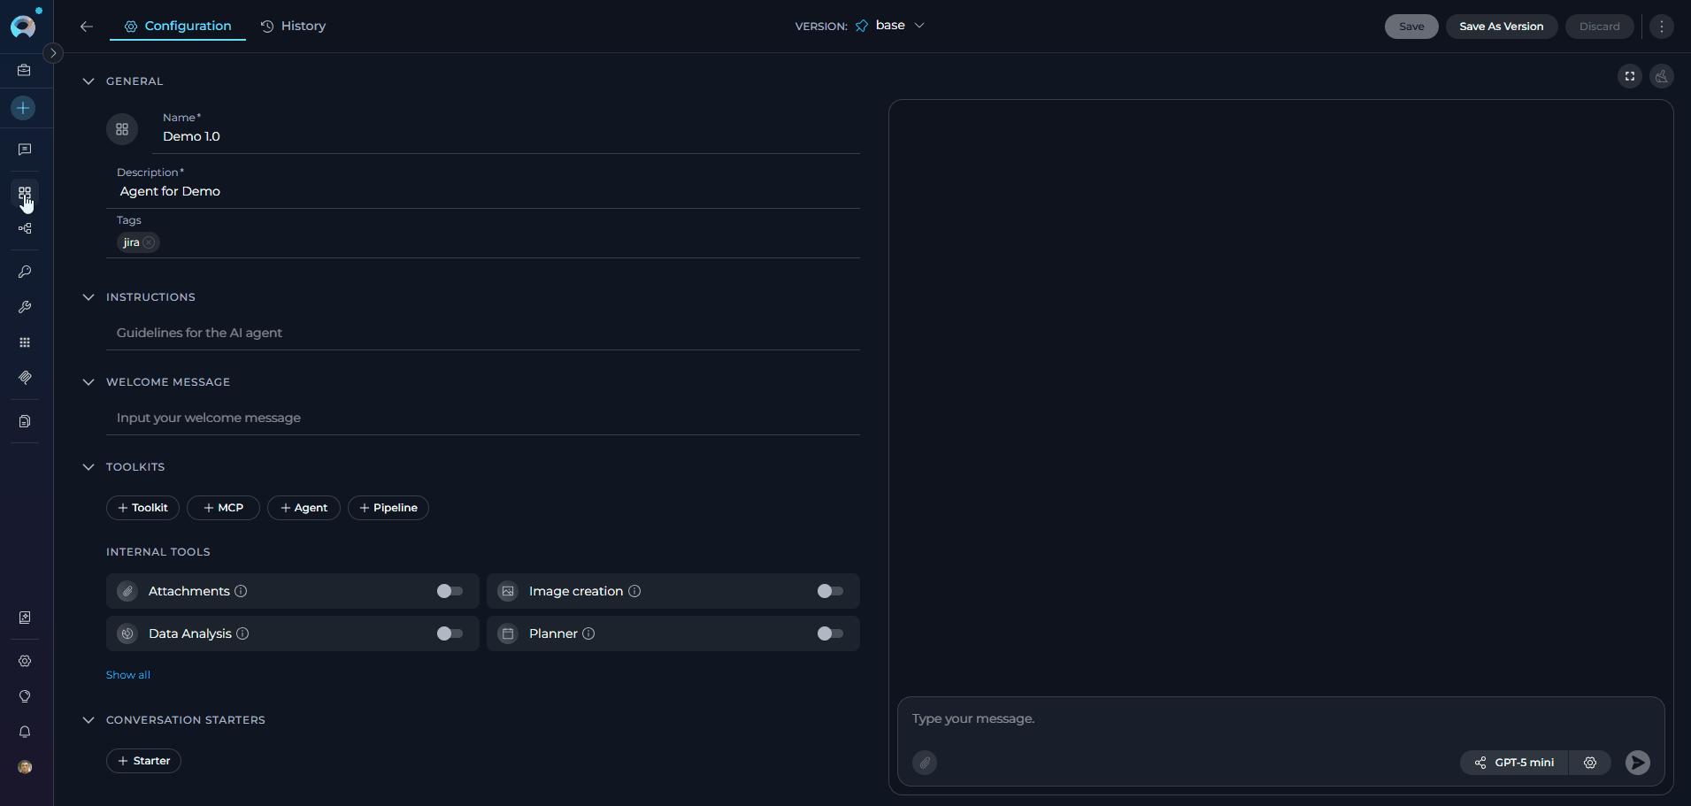Toggle the Data Analysis internal tool
Image resolution: width=1691 pixels, height=806 pixels.
(x=450, y=633)
